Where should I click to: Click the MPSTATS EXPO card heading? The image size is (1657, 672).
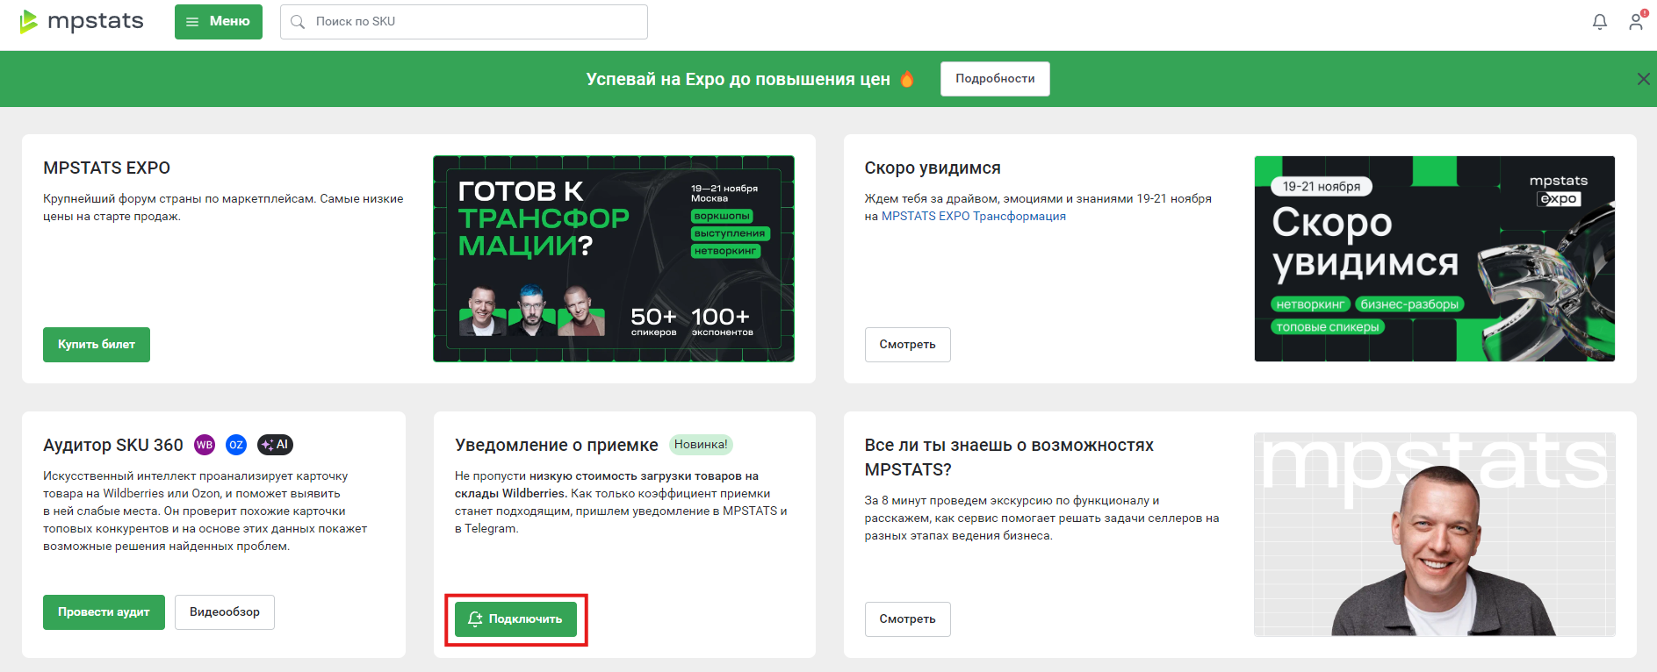[x=107, y=168]
